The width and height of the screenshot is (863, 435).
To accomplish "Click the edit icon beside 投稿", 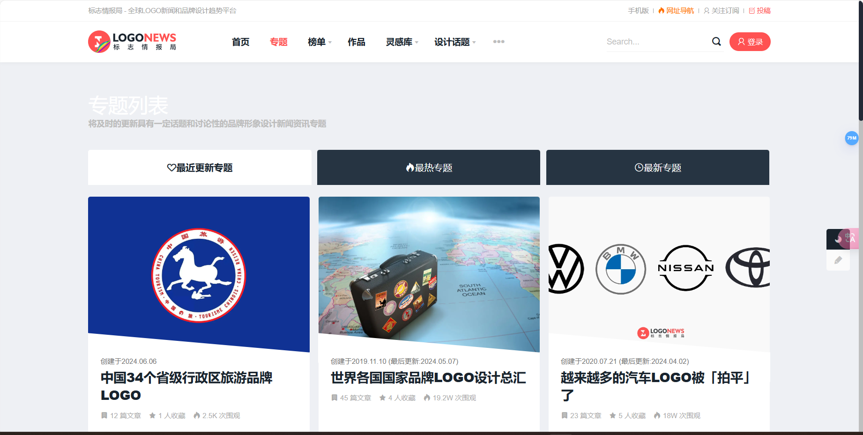I will (751, 10).
